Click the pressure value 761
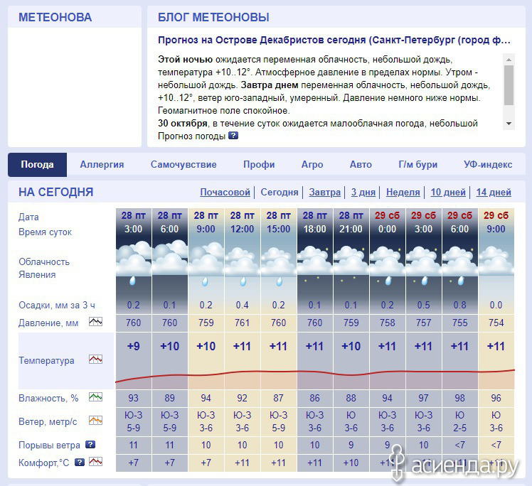 tap(243, 323)
